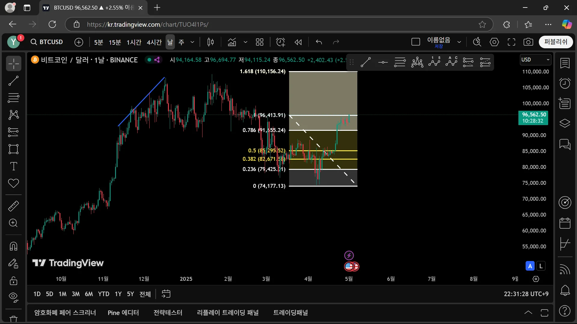Expand the timeframe interval dropdown arrow
Viewport: 577px width, 324px height.
(192, 42)
